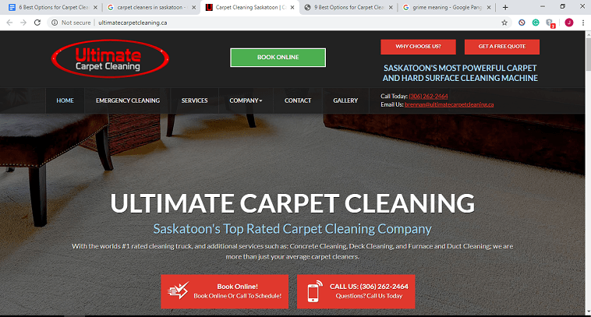Click the Not secure site info icon

click(x=55, y=23)
